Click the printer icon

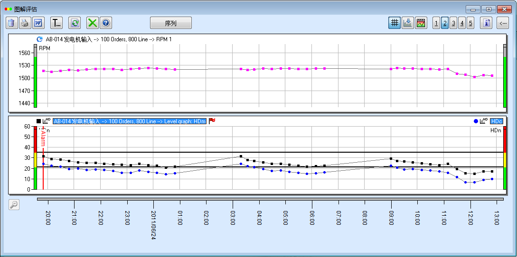pyautogui.click(x=25, y=23)
